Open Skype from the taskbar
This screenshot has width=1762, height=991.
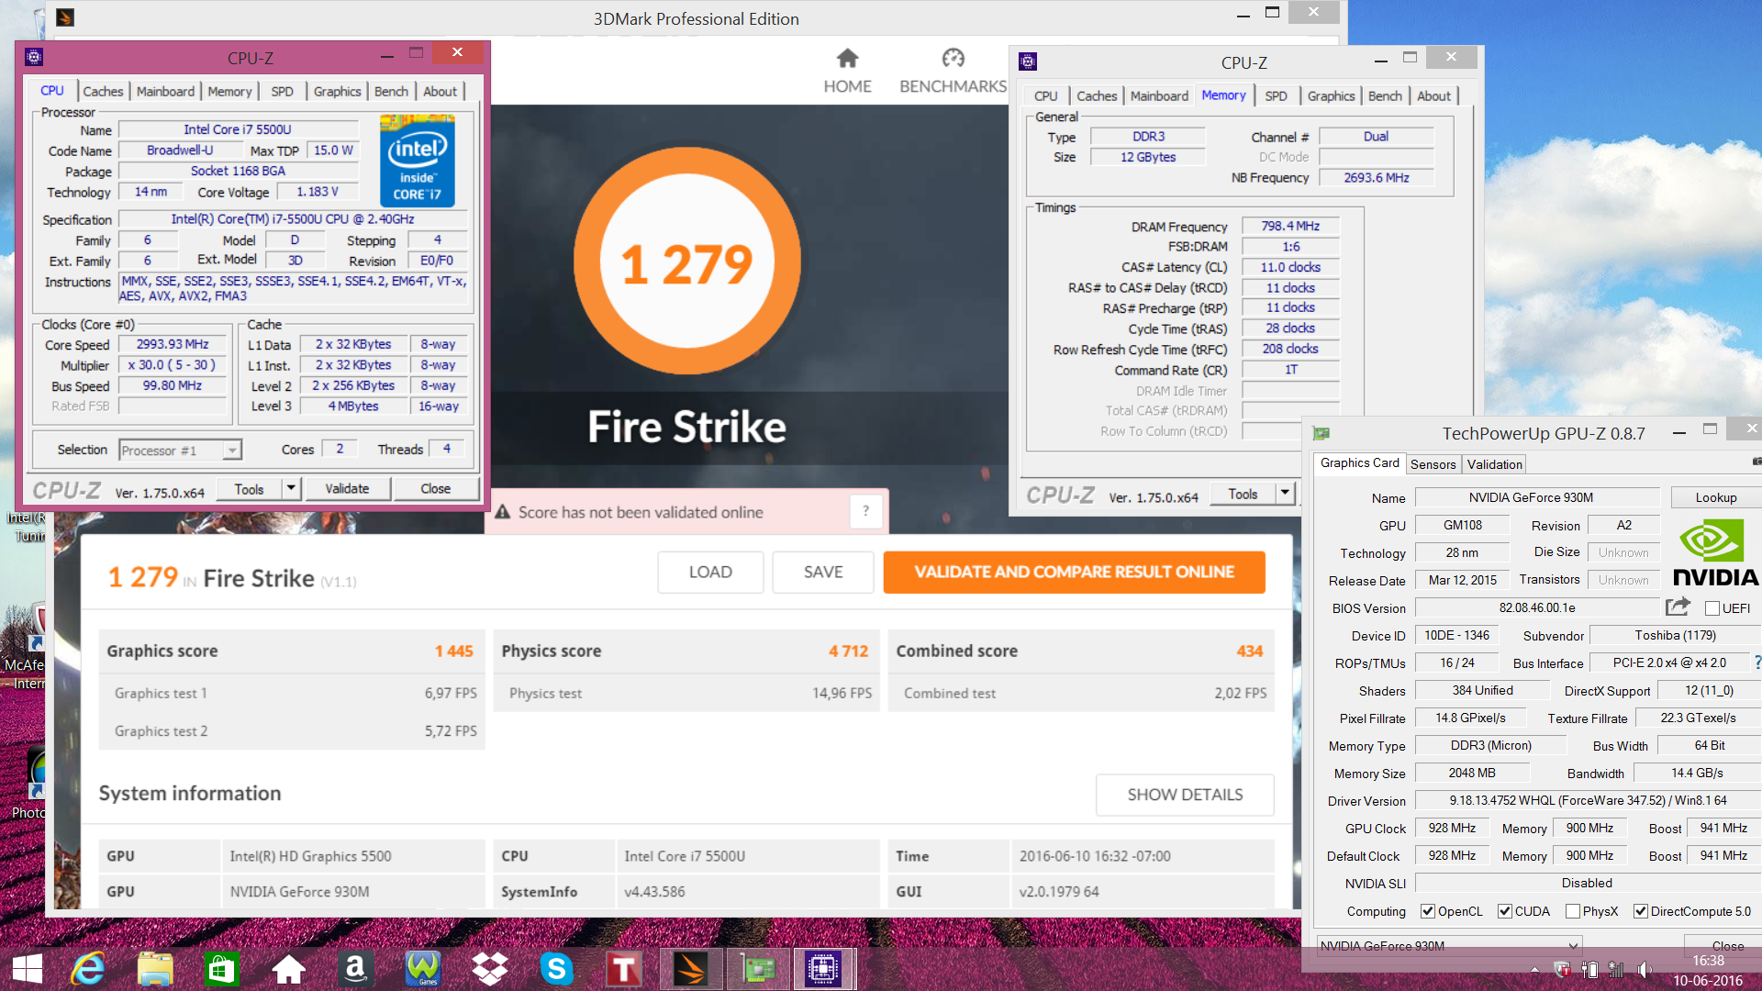point(556,969)
